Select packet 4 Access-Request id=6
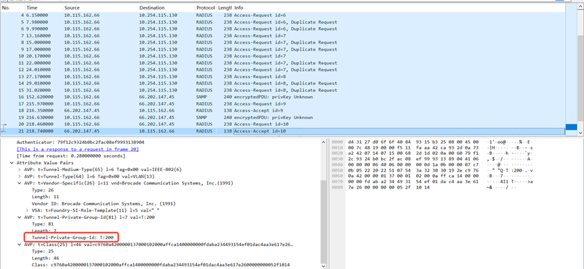Screen dimensions: 584x269 (x=283, y=16)
